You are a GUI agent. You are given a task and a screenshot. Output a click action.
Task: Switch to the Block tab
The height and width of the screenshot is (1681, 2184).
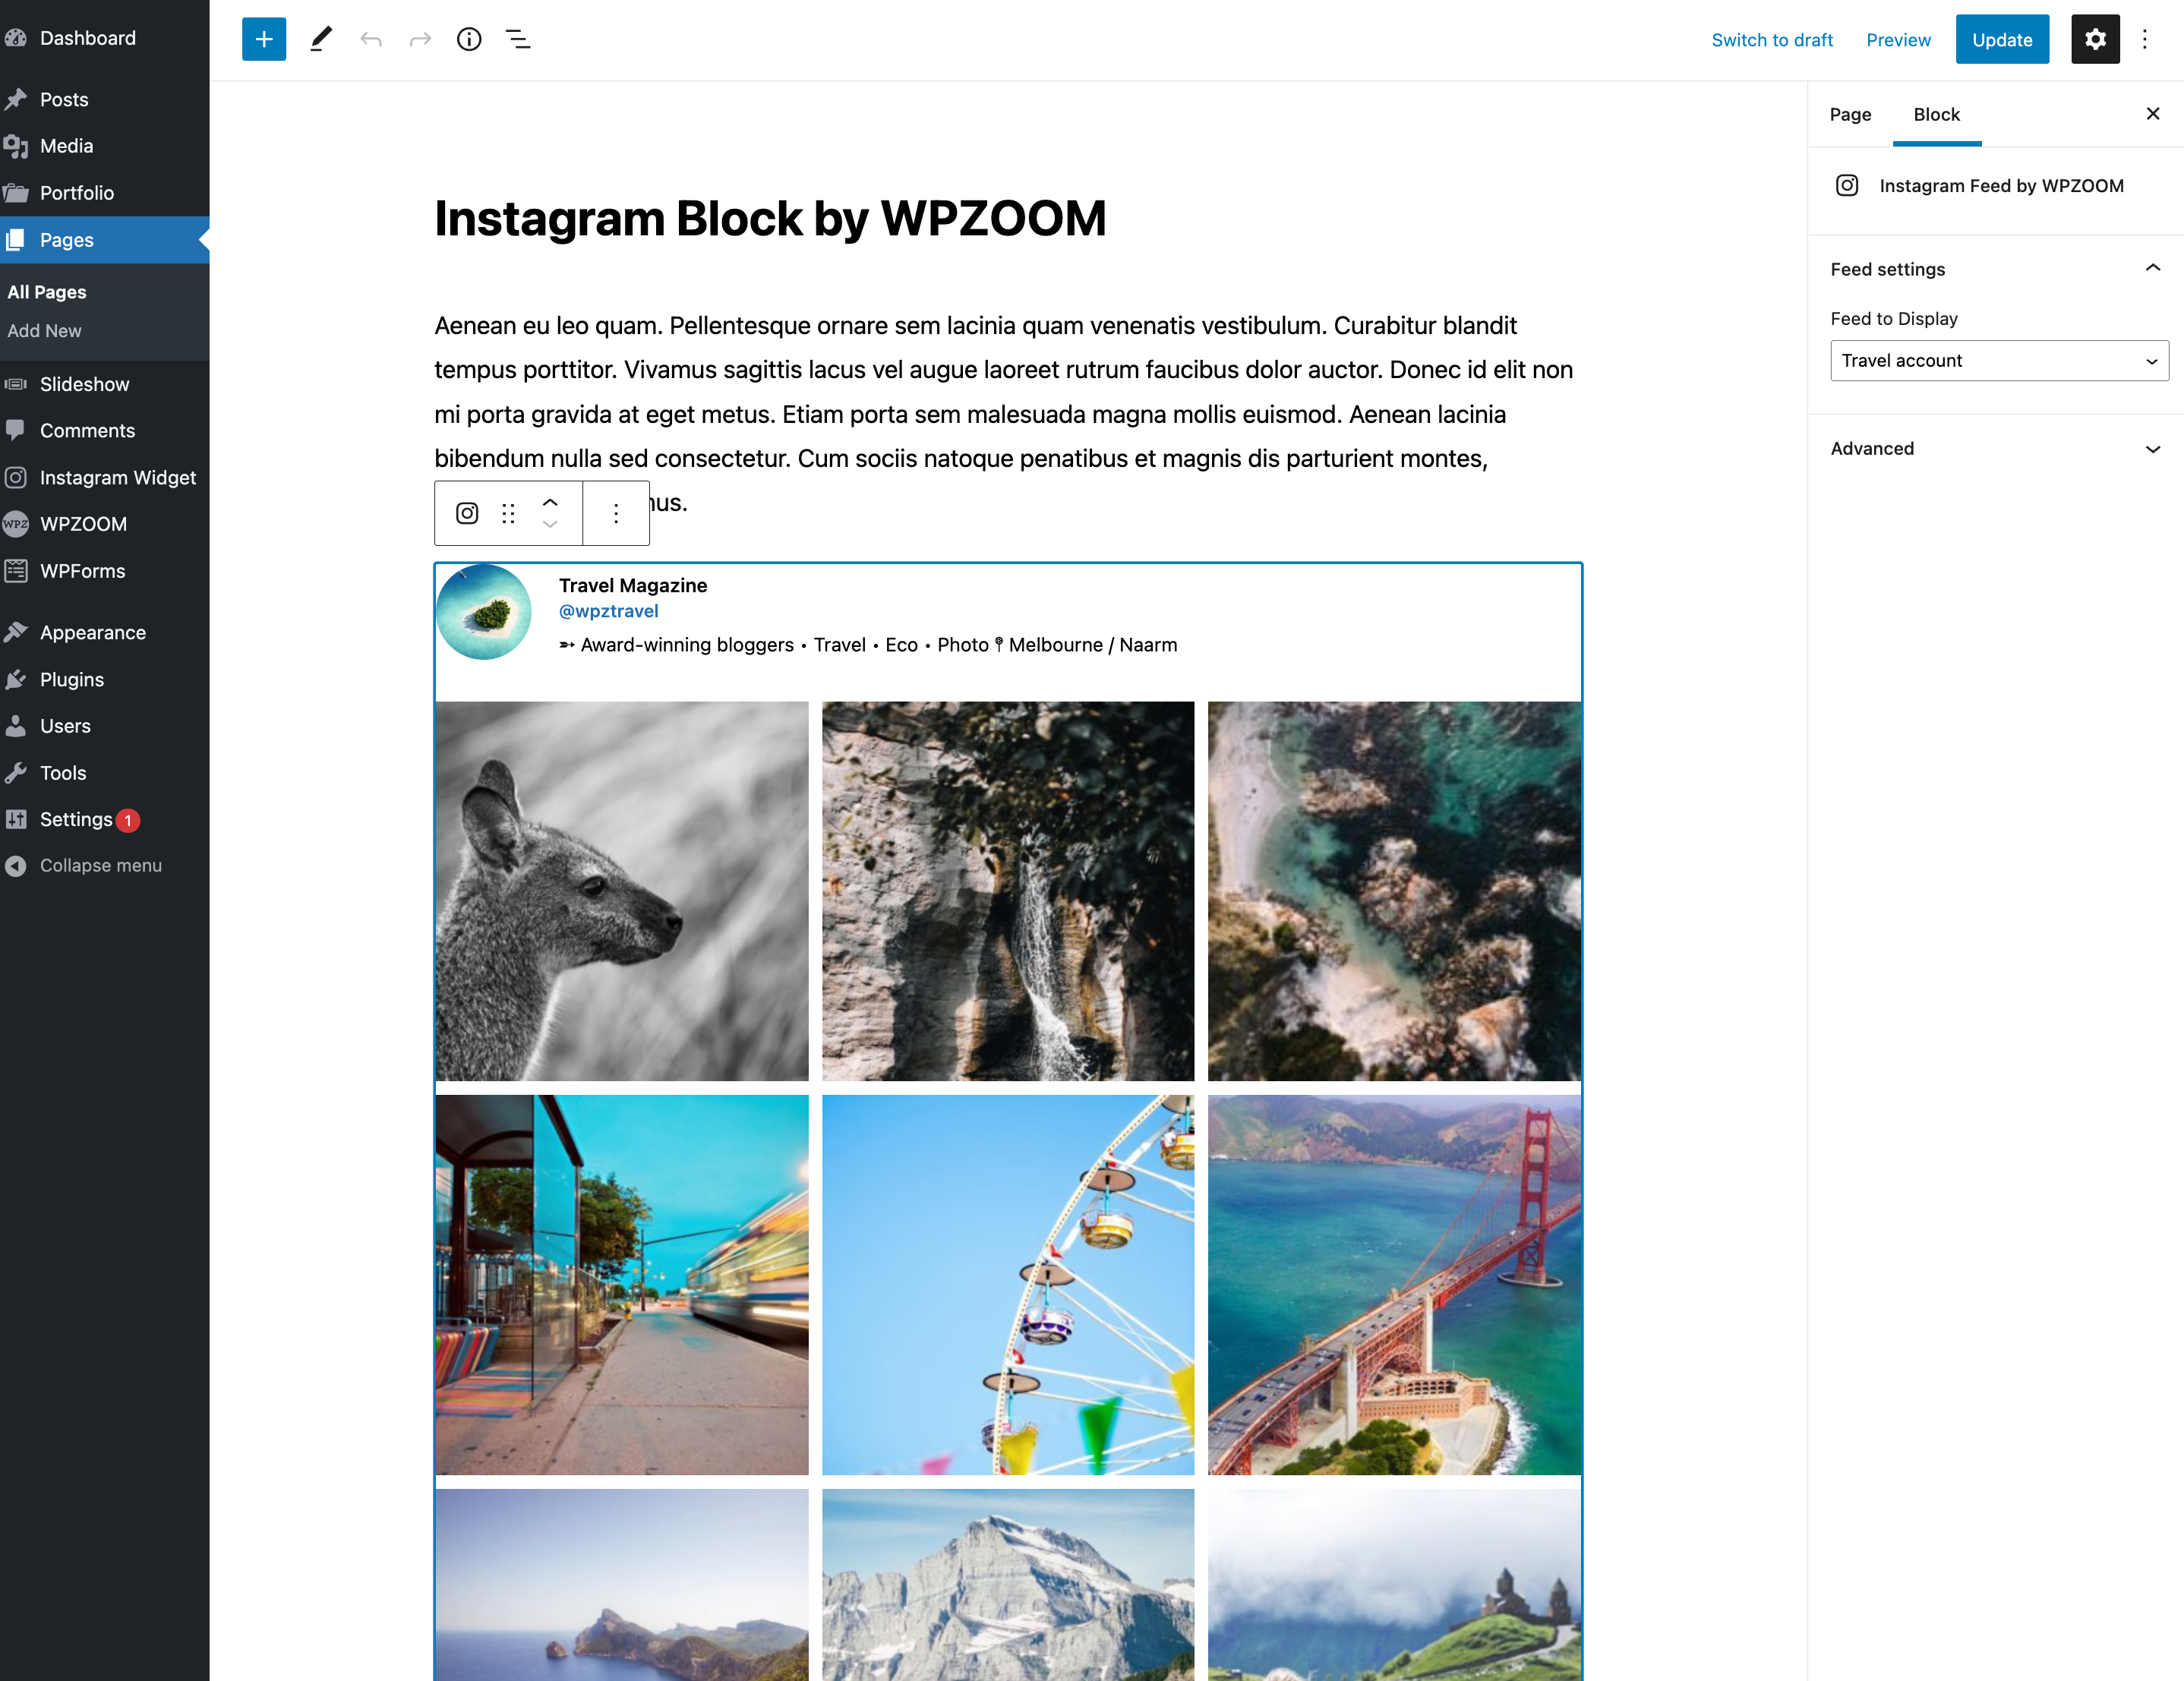point(1936,114)
